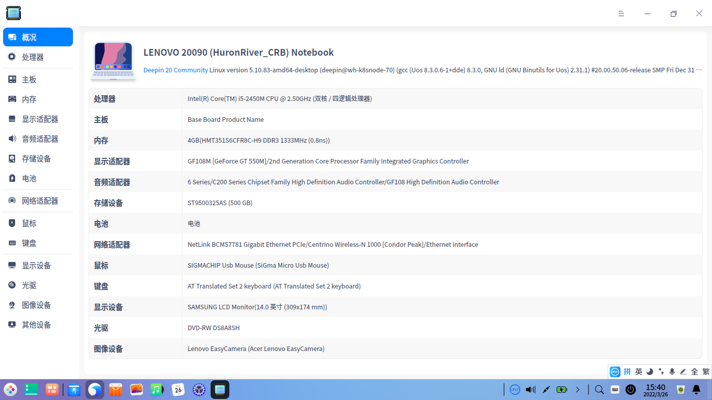Open the onscreen keyboard icon in the dock
Viewport: 712px width, 400px height.
(615, 390)
